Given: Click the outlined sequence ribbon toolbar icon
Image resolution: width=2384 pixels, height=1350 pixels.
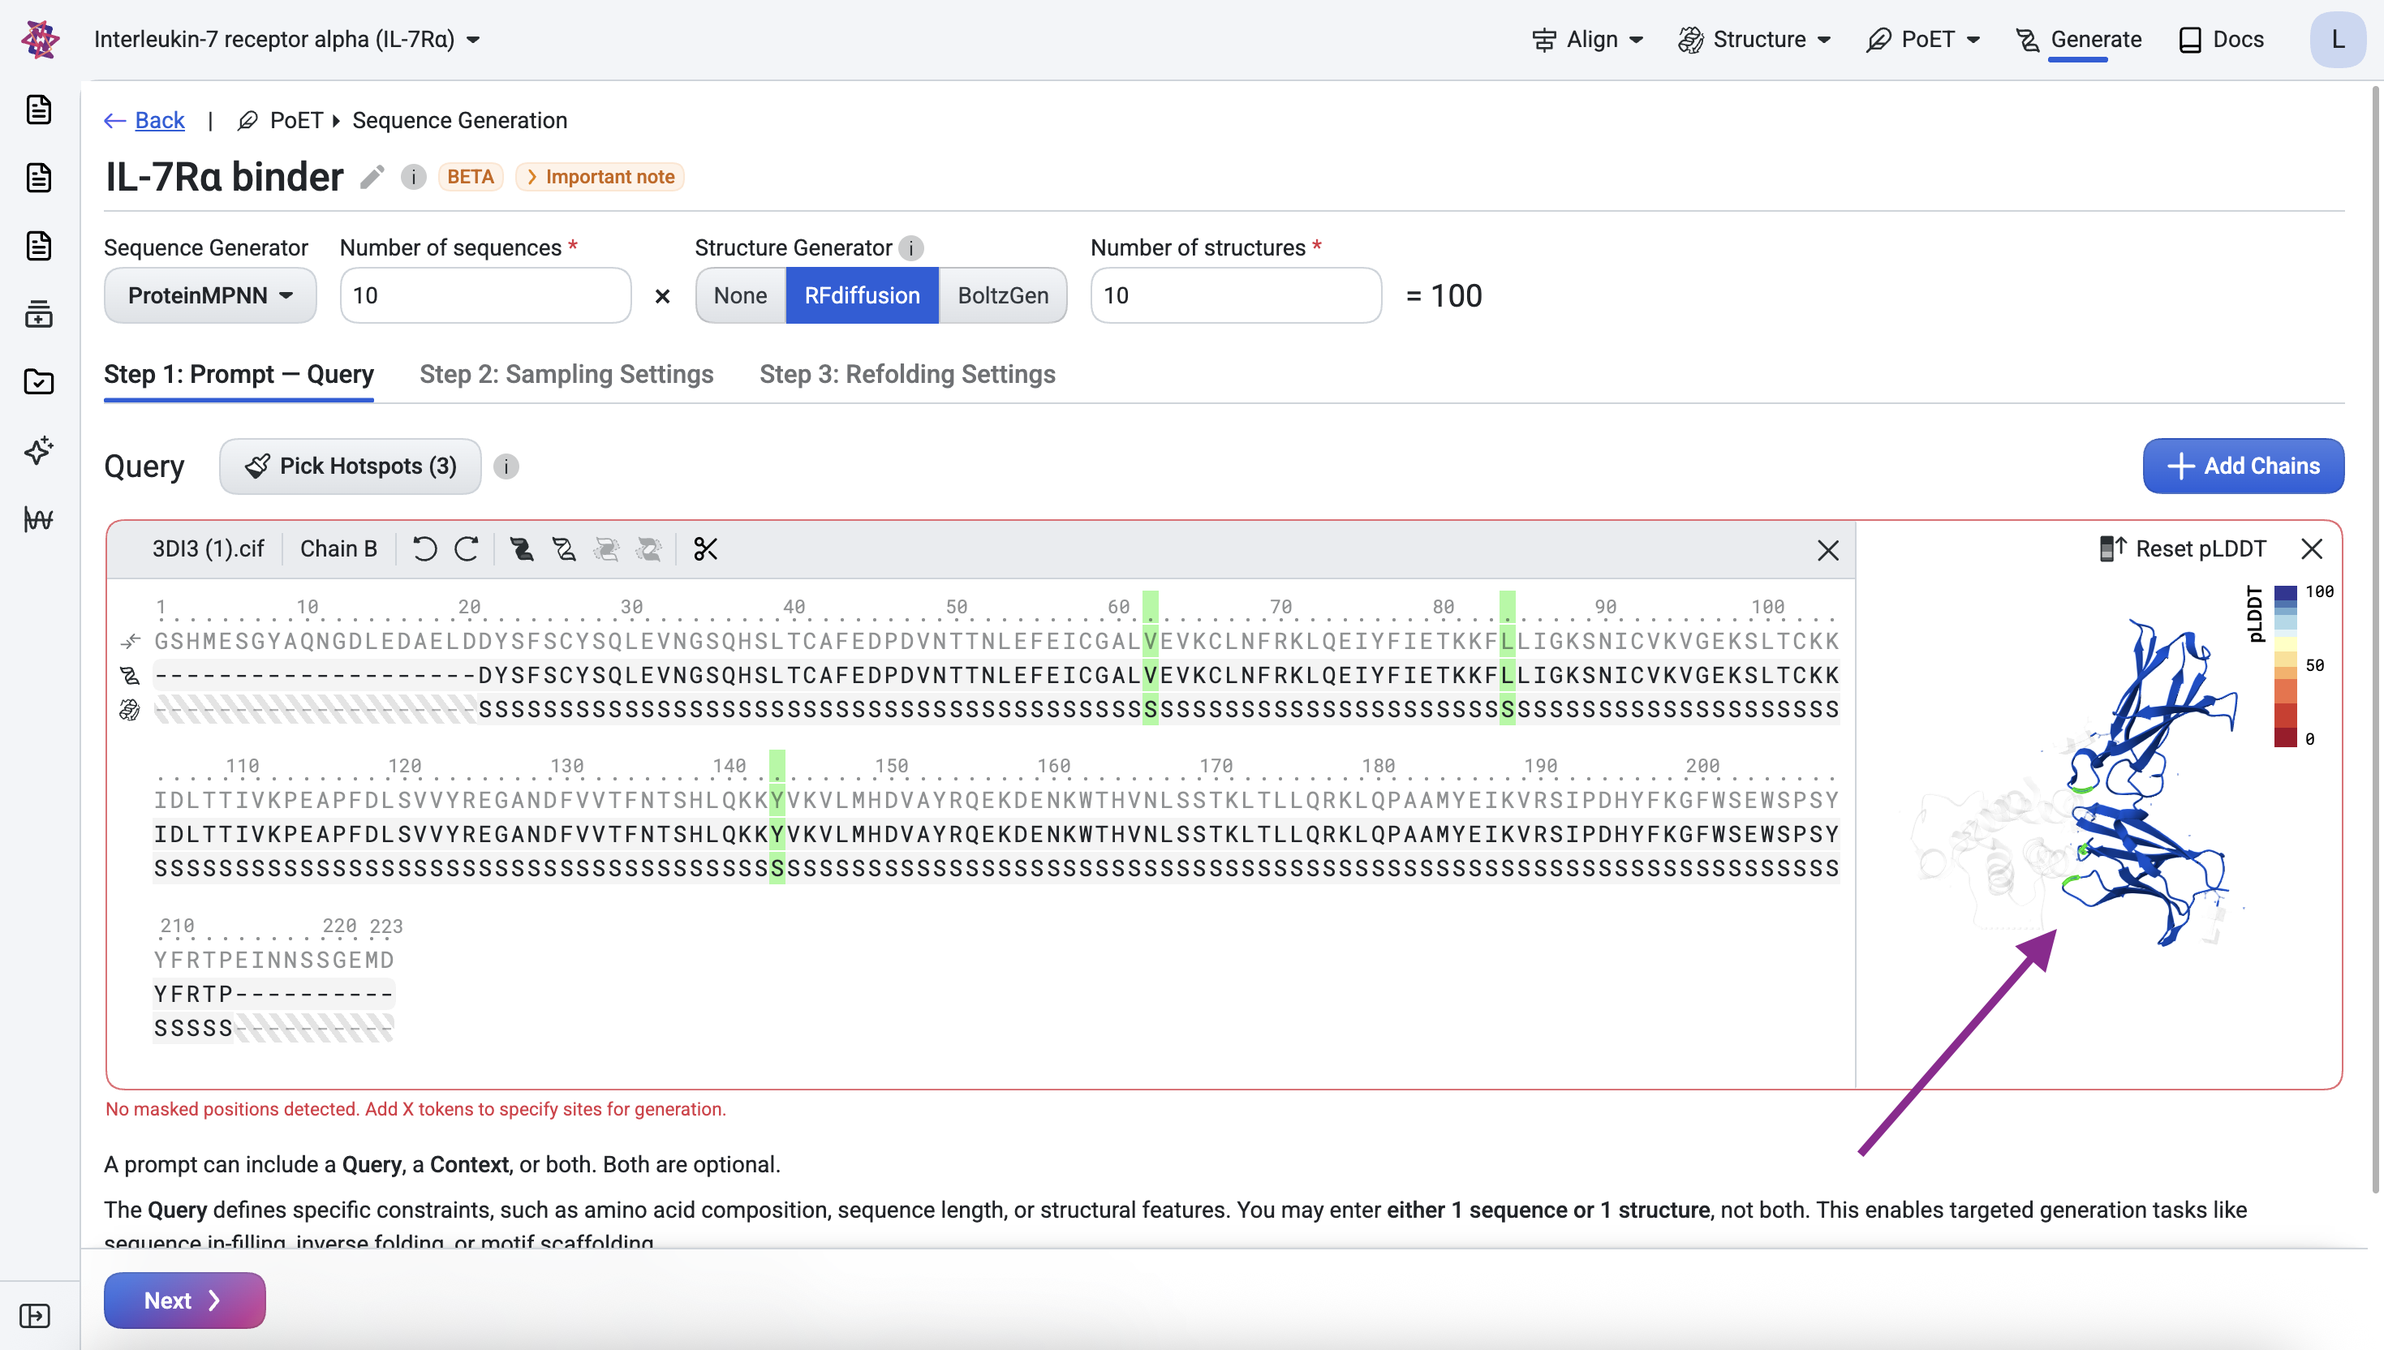Looking at the screenshot, I should point(564,549).
